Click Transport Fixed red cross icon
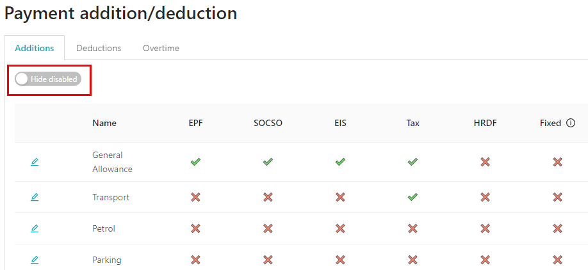 (558, 197)
